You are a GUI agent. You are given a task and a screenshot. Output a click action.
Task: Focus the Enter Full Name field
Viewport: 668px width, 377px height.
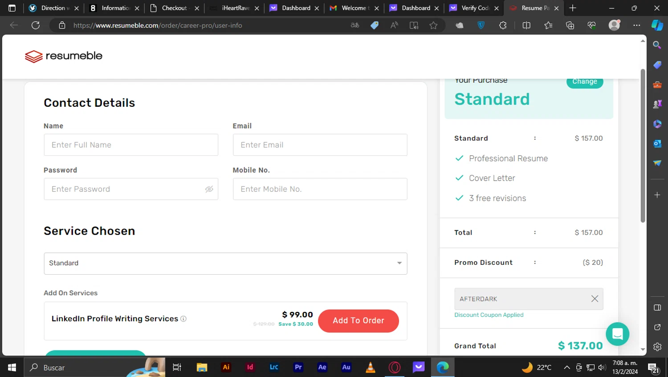pyautogui.click(x=131, y=145)
